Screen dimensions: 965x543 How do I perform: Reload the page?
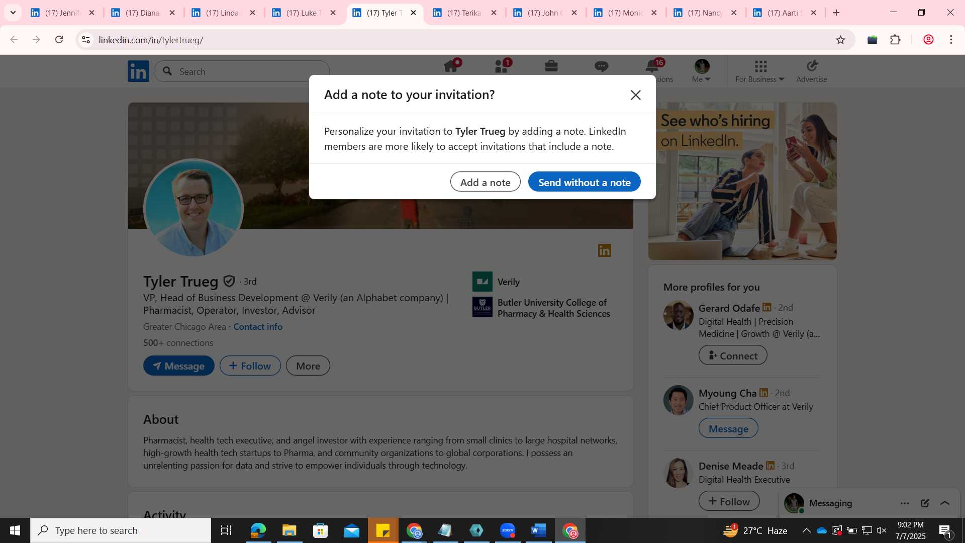click(x=59, y=40)
